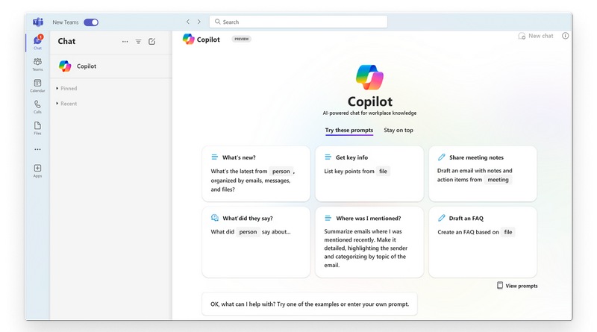The height and width of the screenshot is (332, 597).
Task: Click the left rail more options ellipsis
Action: [37, 150]
